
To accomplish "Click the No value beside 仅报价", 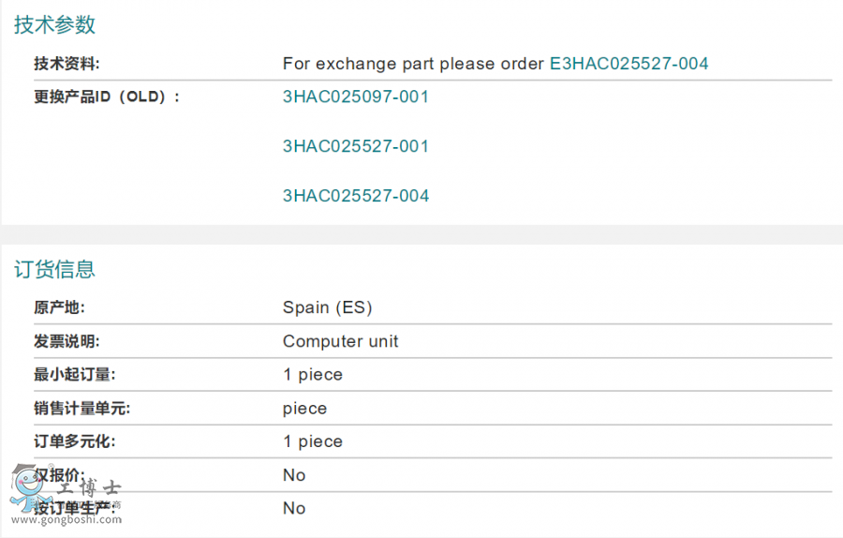I will (x=294, y=475).
